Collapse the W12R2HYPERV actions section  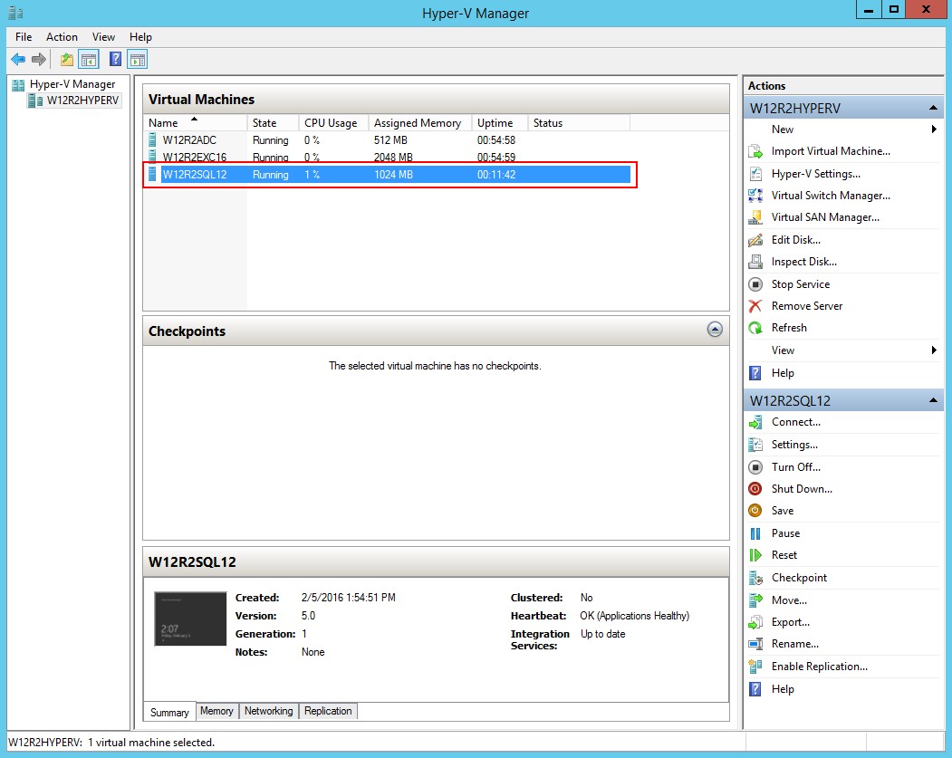click(933, 108)
